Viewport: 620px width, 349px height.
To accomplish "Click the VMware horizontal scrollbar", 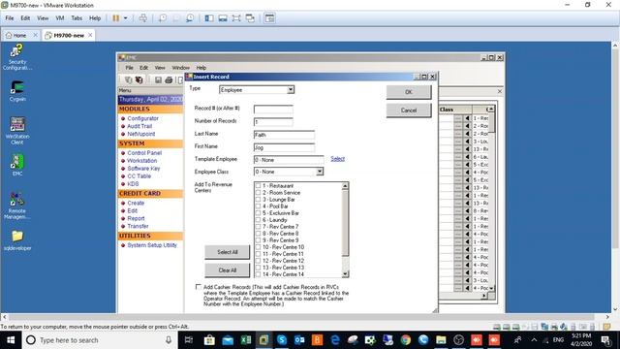I will point(301,317).
